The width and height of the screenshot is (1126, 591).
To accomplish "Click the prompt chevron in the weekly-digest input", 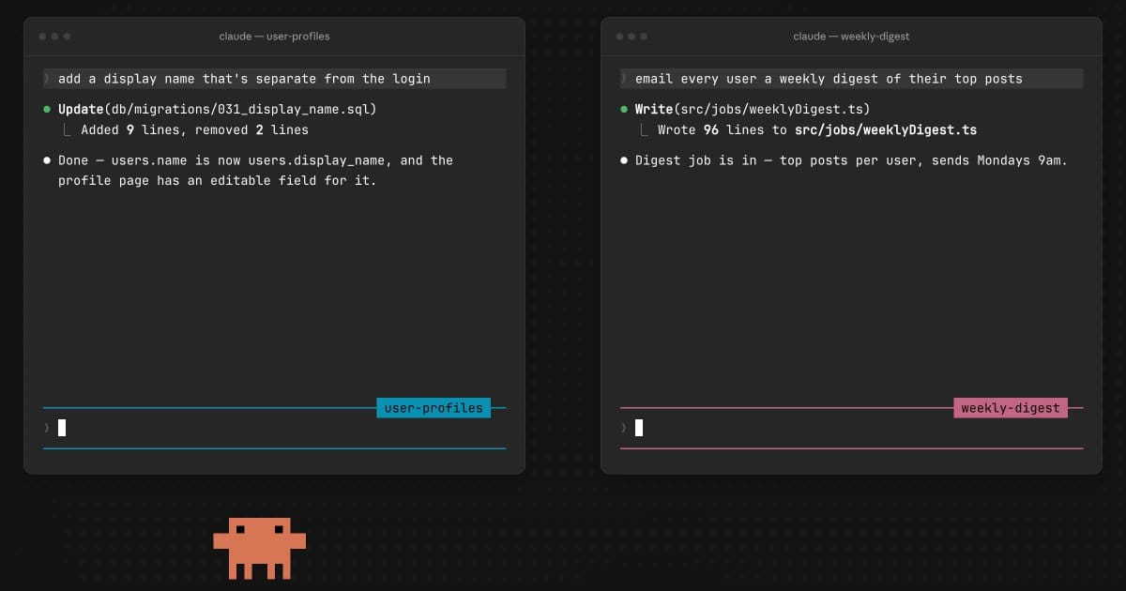I will click(623, 428).
